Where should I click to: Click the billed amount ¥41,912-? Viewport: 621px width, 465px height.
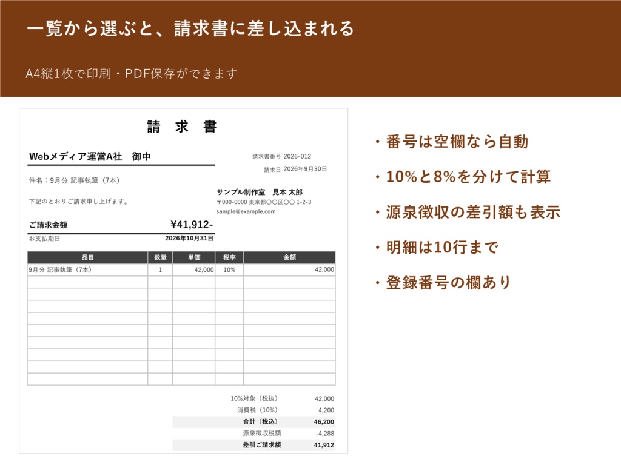point(192,225)
